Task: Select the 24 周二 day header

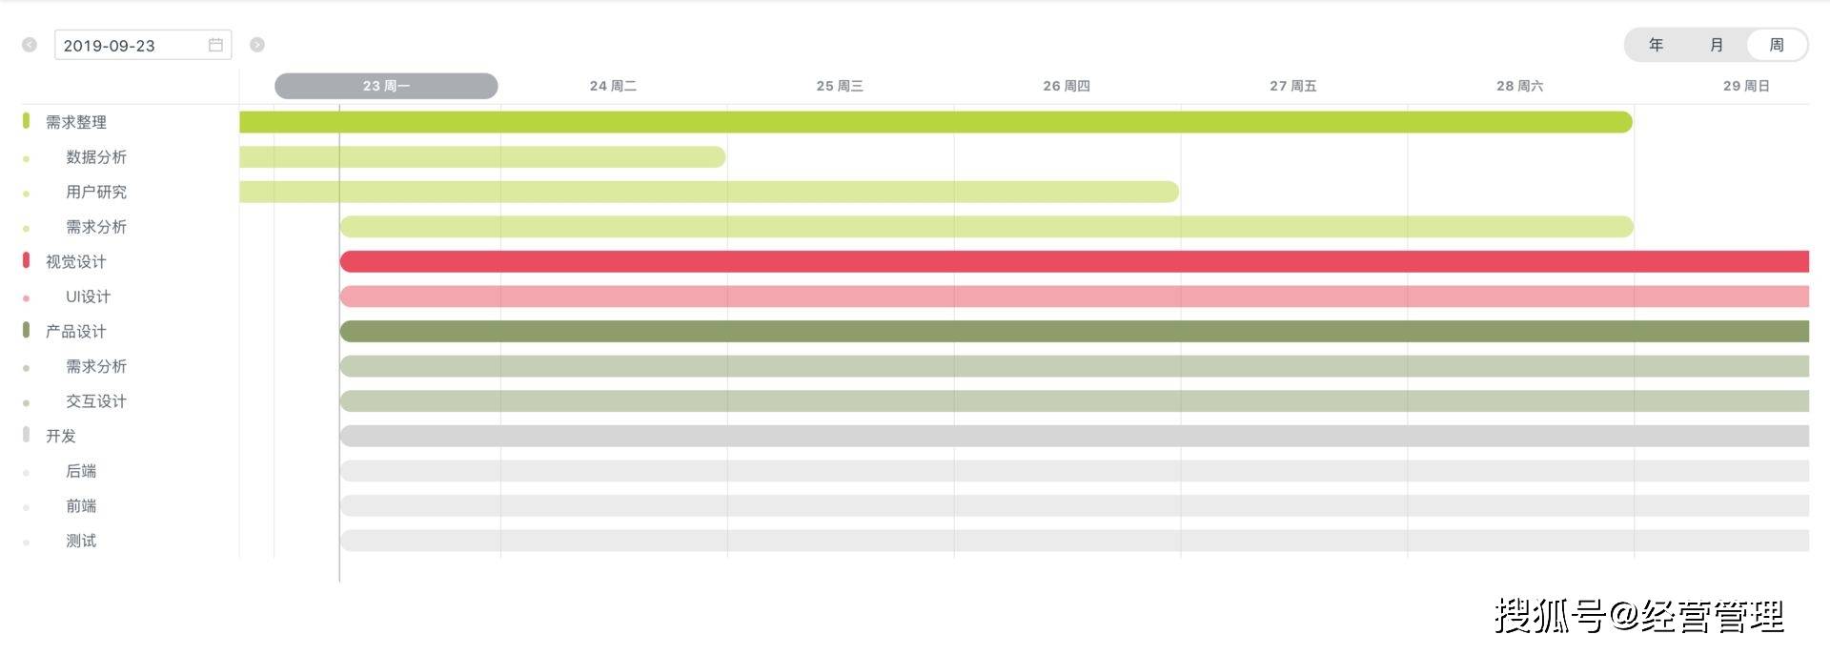Action: click(x=613, y=86)
